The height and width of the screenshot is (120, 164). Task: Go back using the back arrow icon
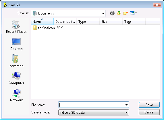[x=112, y=13]
